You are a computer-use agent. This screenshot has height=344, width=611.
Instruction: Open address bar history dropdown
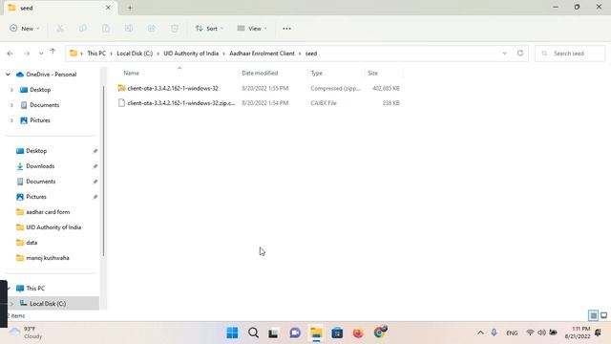click(x=505, y=54)
